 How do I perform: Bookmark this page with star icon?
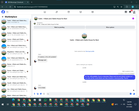121,7
